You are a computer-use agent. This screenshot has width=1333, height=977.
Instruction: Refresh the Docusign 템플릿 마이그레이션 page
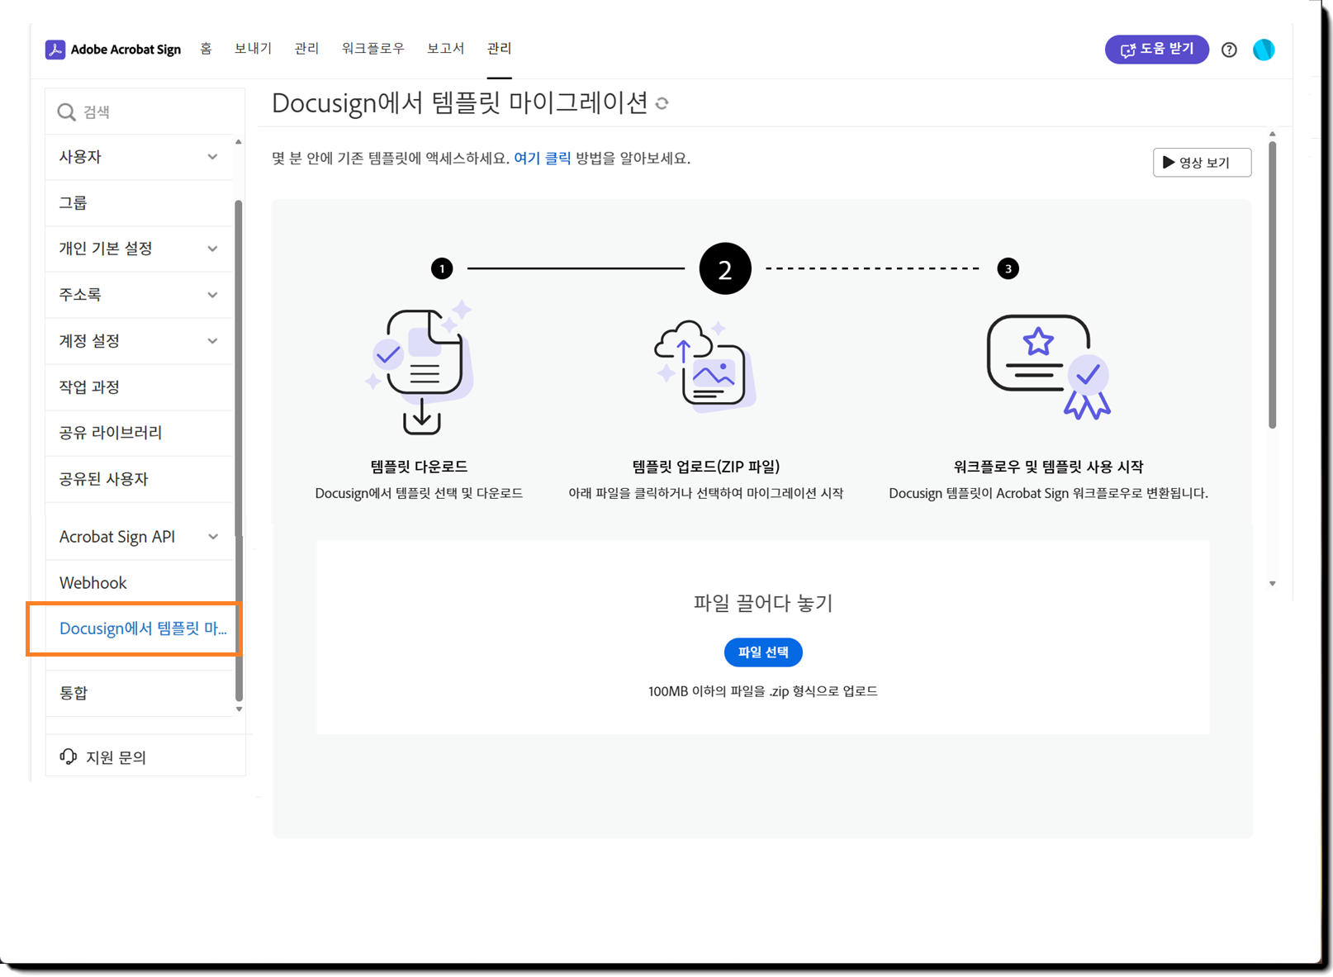tap(662, 102)
